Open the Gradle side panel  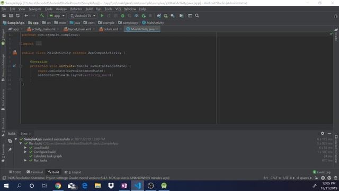click(x=336, y=34)
